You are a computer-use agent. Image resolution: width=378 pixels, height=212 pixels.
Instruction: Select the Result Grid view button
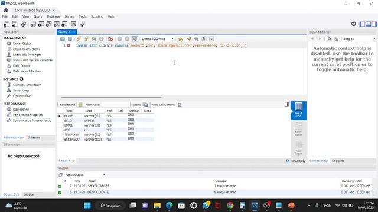[x=298, y=111]
